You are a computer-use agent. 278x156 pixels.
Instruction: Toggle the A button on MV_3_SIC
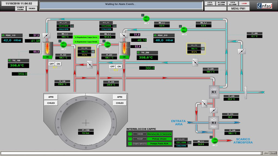click(x=189, y=142)
